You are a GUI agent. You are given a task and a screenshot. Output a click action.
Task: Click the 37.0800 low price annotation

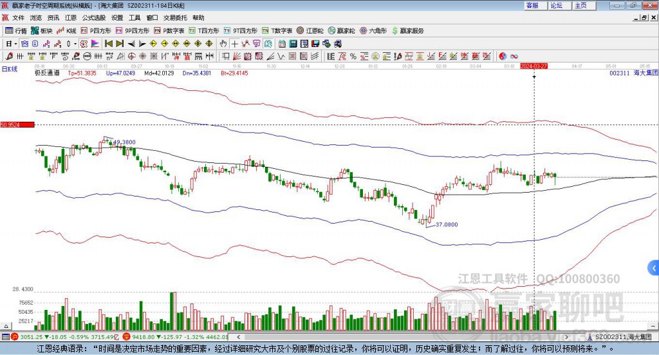(447, 225)
